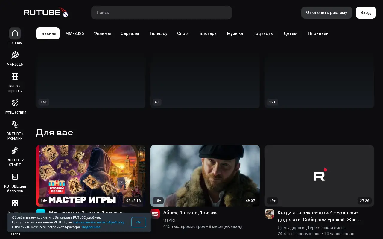Viewport: 383px width, 239px height.
Task: Open the 27:26 video placeholder thumbnail
Action: pos(319,176)
